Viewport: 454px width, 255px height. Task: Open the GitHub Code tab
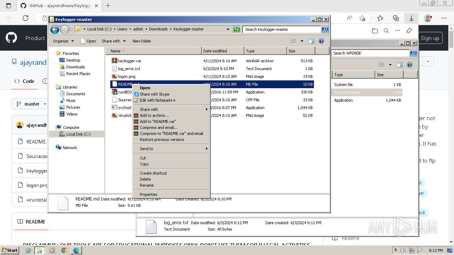[24, 81]
